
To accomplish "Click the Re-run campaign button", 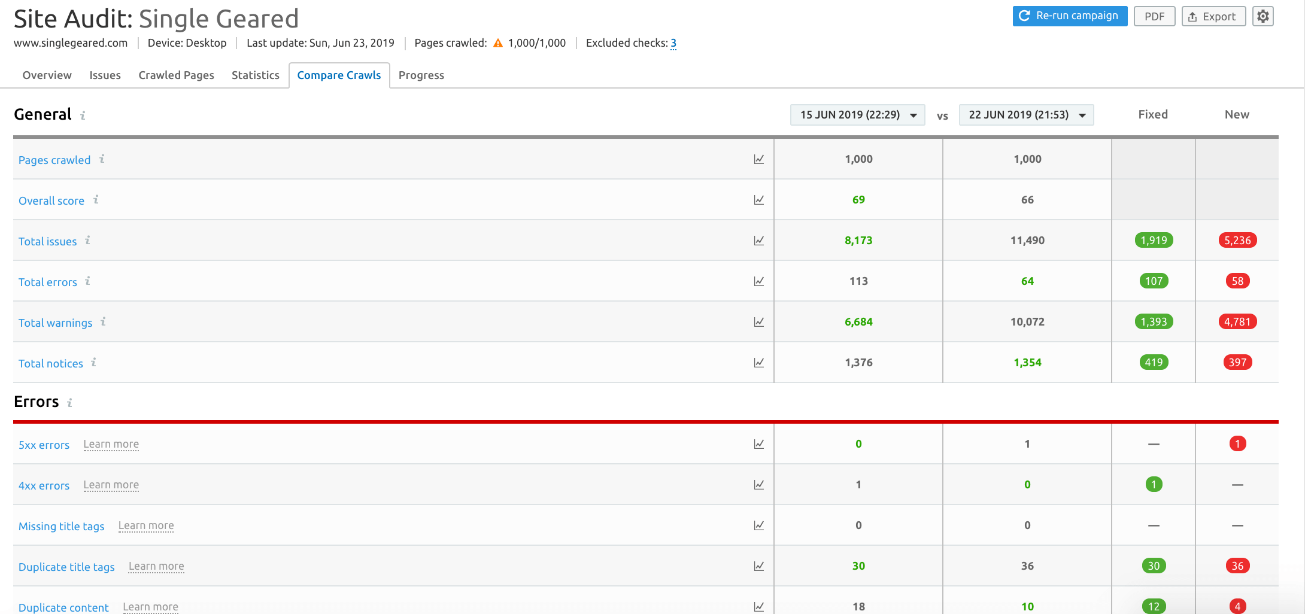I will pos(1070,16).
